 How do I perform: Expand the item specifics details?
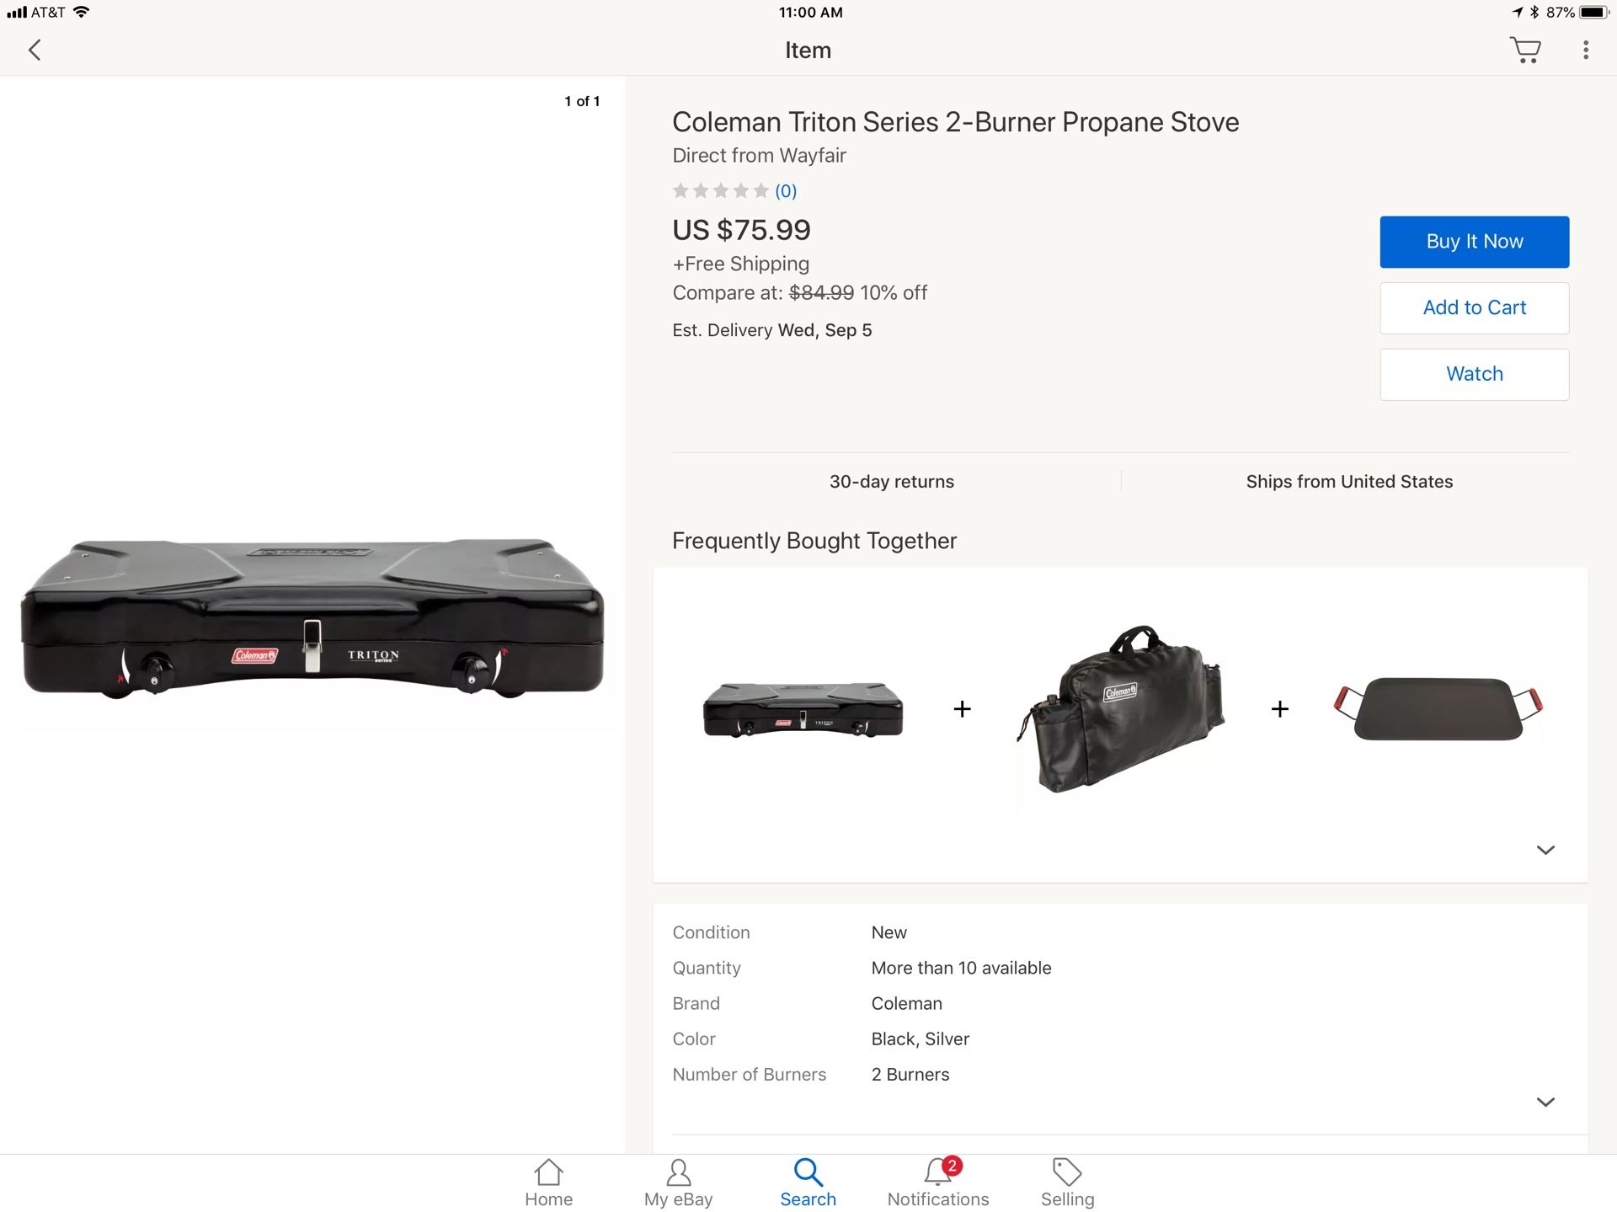coord(1545,1102)
